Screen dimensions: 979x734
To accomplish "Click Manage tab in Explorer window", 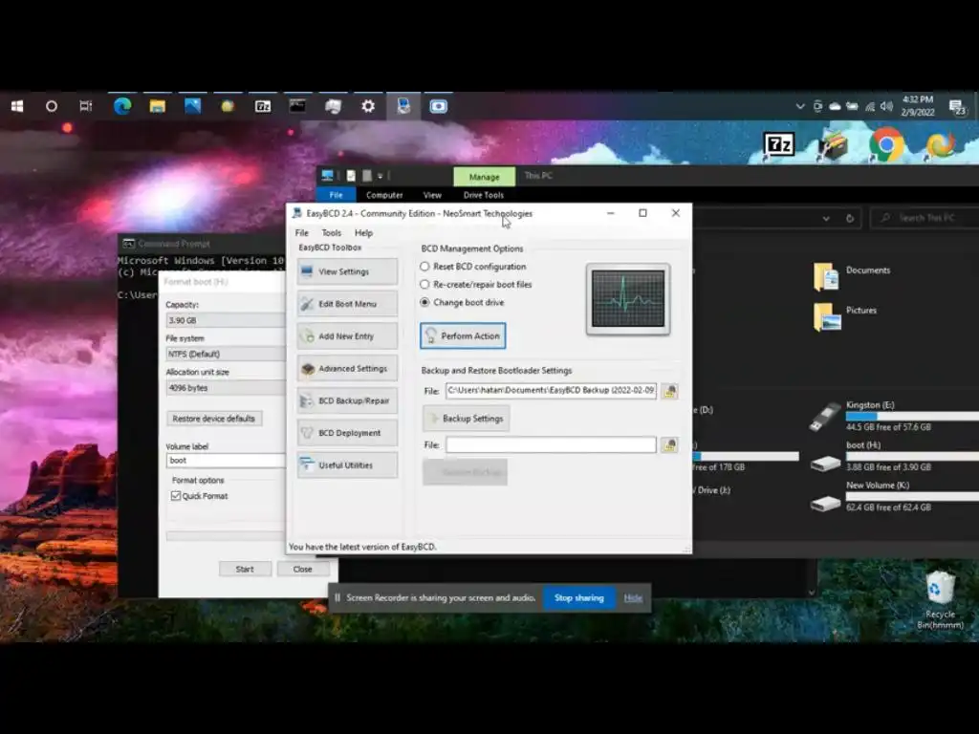I will tap(485, 177).
